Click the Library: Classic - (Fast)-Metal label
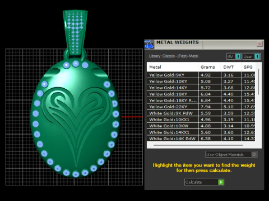 (174, 56)
